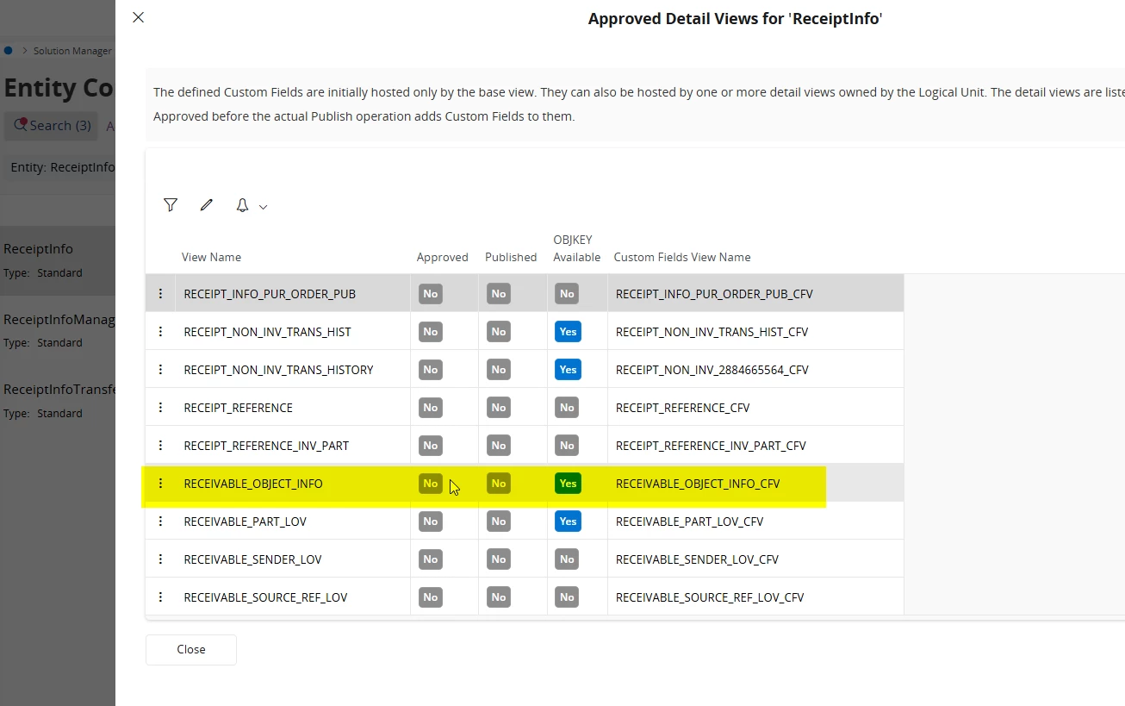Click the bell notification icon

click(242, 205)
